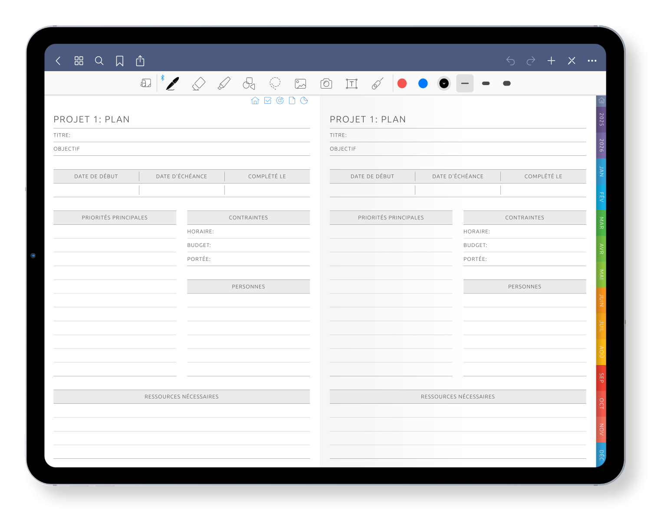Jump to home via side tab icon
Image resolution: width=651 pixels, height=510 pixels.
(601, 101)
